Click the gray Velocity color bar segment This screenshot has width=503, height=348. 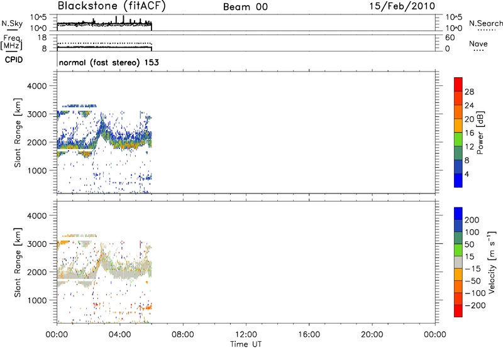pyautogui.click(x=458, y=263)
